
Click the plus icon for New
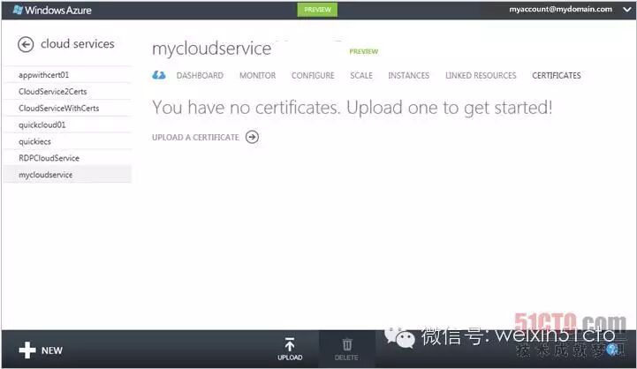27,350
